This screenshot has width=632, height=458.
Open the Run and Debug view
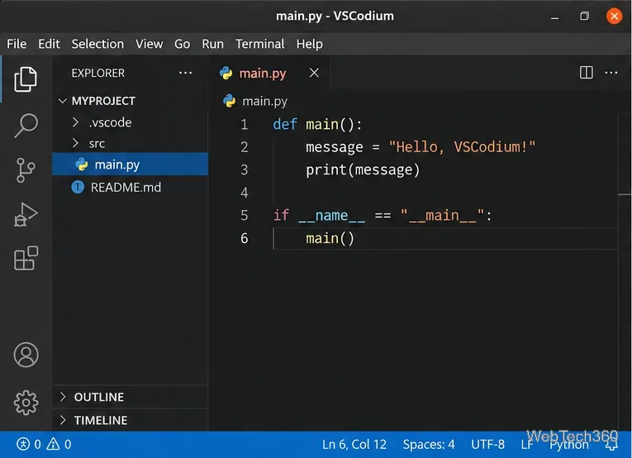point(26,214)
